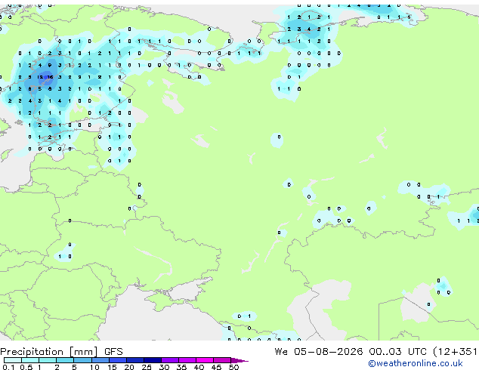
Task: Click the legend label "25"
Action: pos(147,367)
